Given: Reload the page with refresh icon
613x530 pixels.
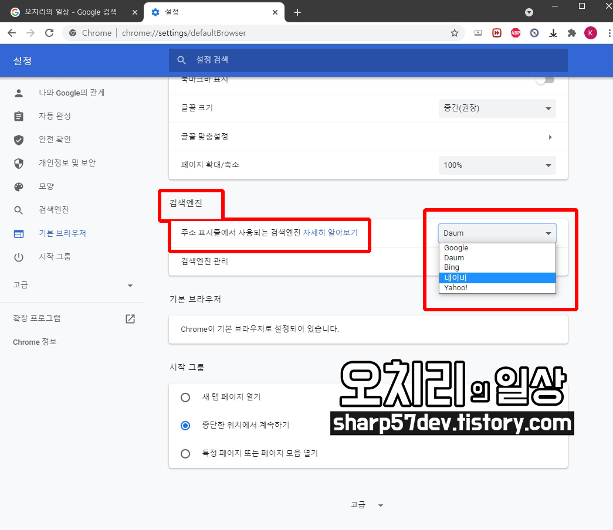Looking at the screenshot, I should click(x=49, y=33).
